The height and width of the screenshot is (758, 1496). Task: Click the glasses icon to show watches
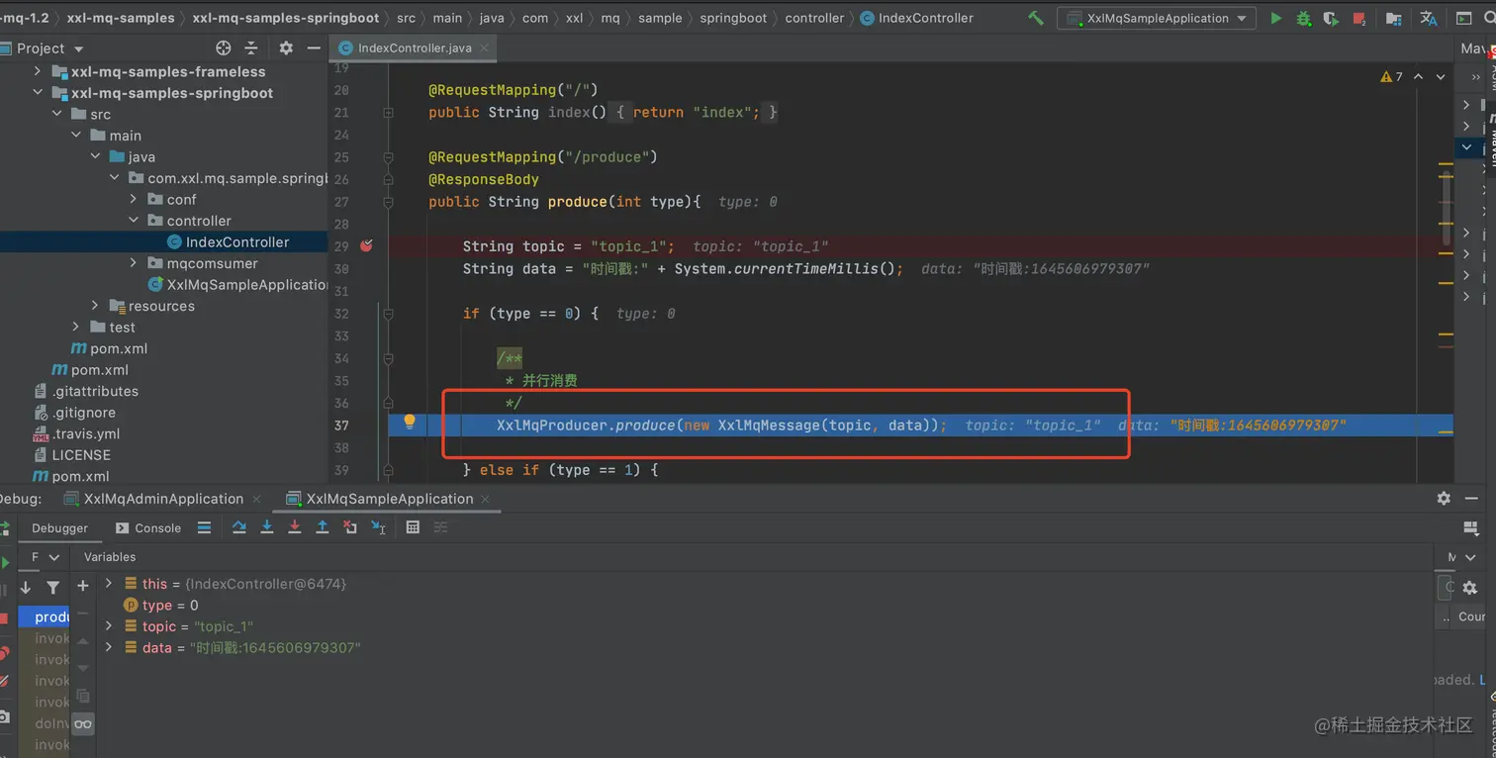click(83, 724)
